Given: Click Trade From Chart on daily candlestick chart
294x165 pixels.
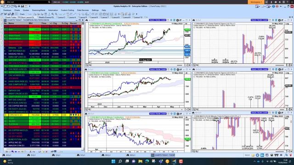Looking at the screenshot, I should tap(158, 69).
